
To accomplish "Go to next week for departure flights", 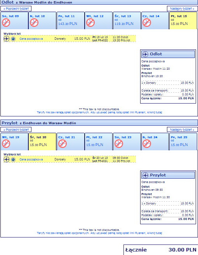I will 182,9.
